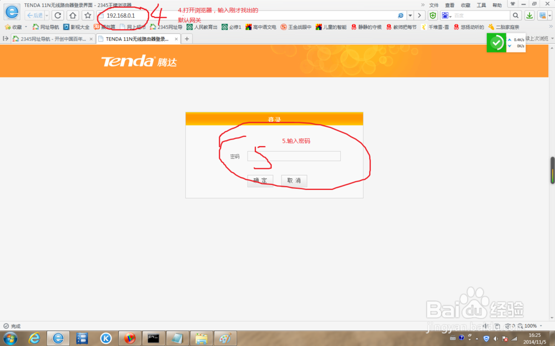
Task: Open the 必修1 bookmark
Action: (231, 27)
